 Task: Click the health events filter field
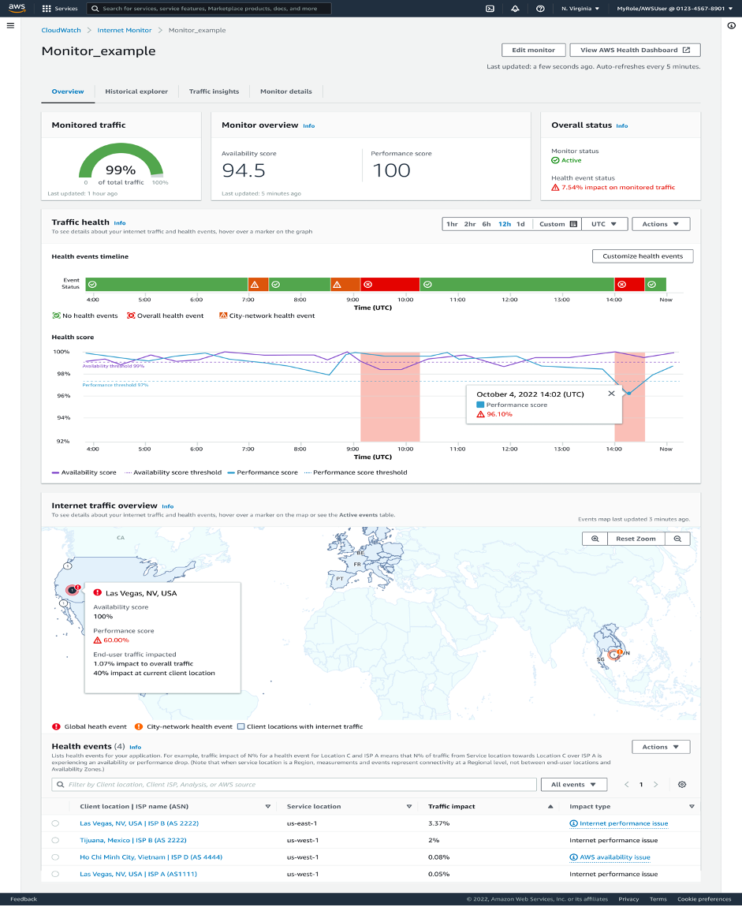pos(292,784)
